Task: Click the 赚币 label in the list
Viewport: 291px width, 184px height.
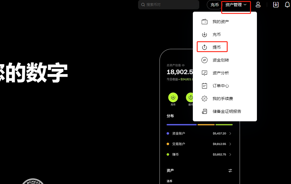Action: coord(175,155)
